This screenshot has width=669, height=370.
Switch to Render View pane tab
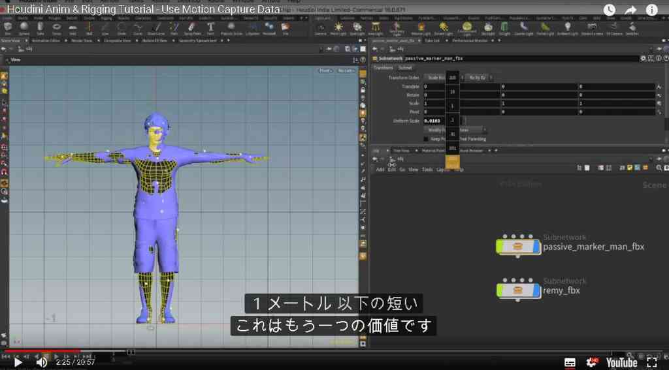[x=82, y=40]
